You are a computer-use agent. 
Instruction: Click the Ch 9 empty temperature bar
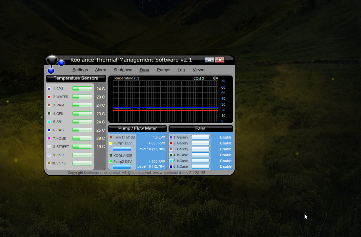pyautogui.click(x=82, y=155)
